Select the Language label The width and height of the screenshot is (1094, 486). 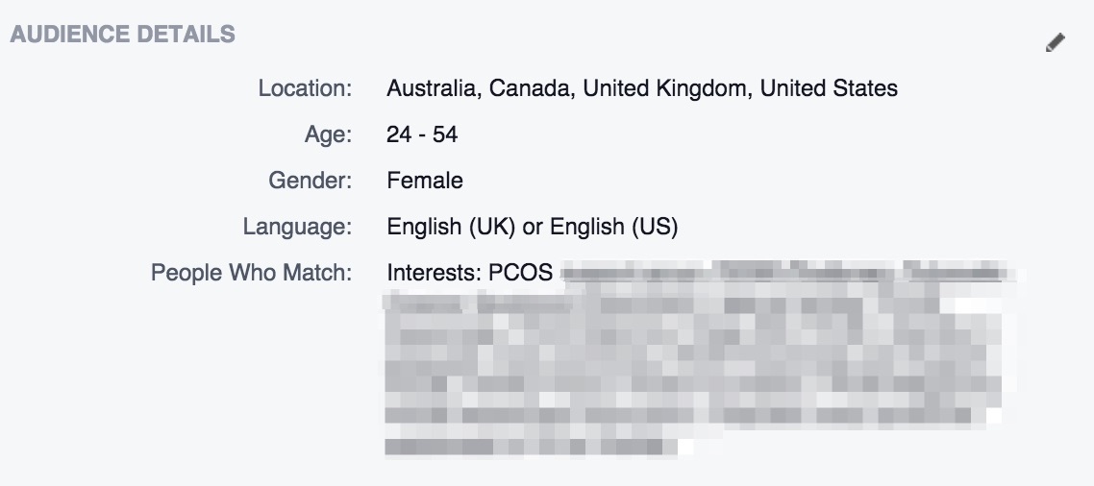pyautogui.click(x=297, y=227)
